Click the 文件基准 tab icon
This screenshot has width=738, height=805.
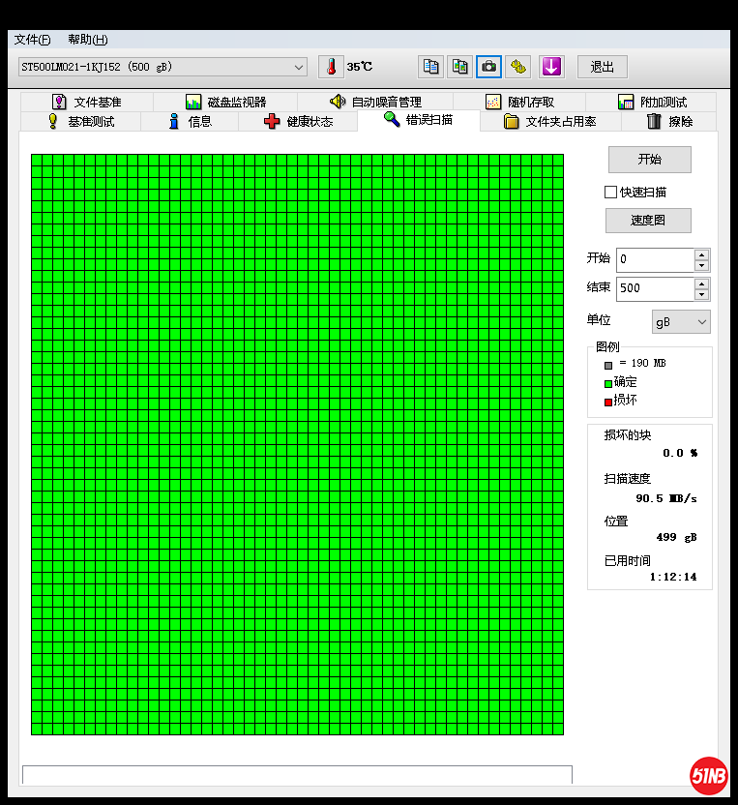(59, 102)
